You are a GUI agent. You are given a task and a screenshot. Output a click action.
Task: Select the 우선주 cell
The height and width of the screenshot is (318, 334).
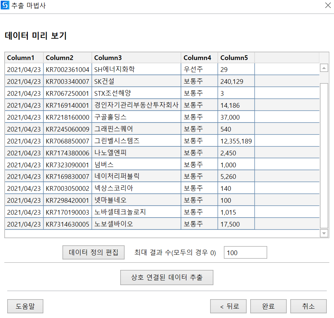coord(199,69)
